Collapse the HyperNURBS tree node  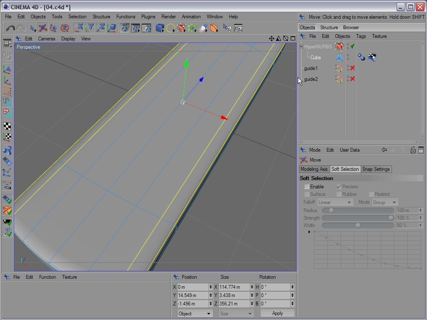pos(301,47)
